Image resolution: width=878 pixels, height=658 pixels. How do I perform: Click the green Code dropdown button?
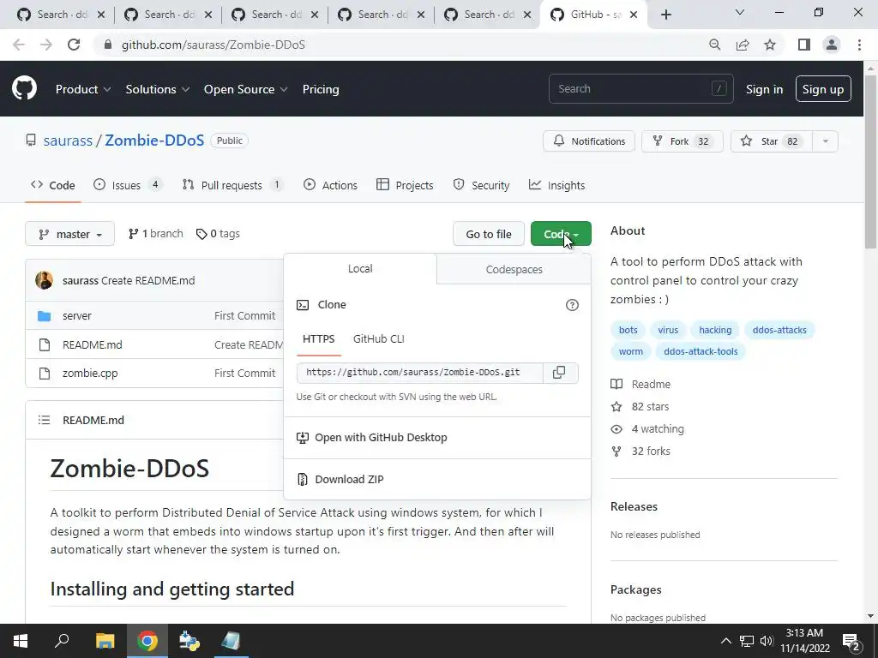[x=561, y=234]
